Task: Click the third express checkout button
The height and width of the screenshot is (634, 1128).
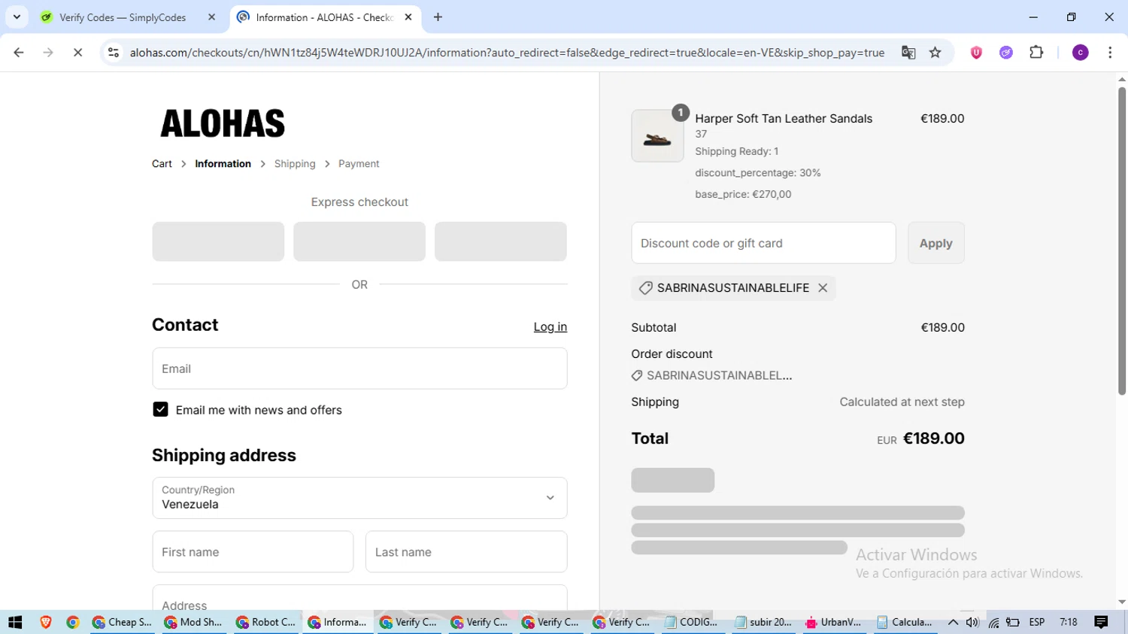Action: [501, 241]
